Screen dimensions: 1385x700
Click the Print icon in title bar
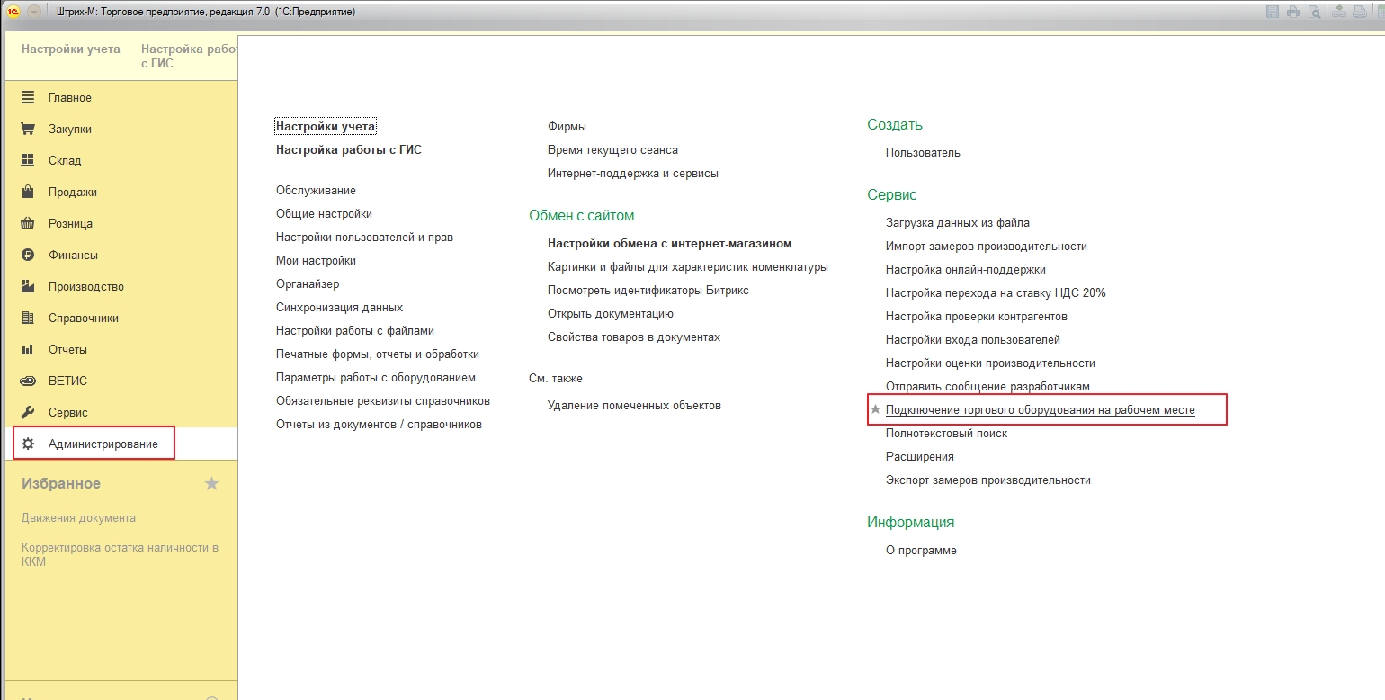tap(1293, 12)
